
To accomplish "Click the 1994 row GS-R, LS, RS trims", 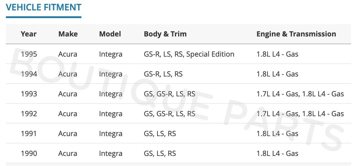I will click(163, 74).
